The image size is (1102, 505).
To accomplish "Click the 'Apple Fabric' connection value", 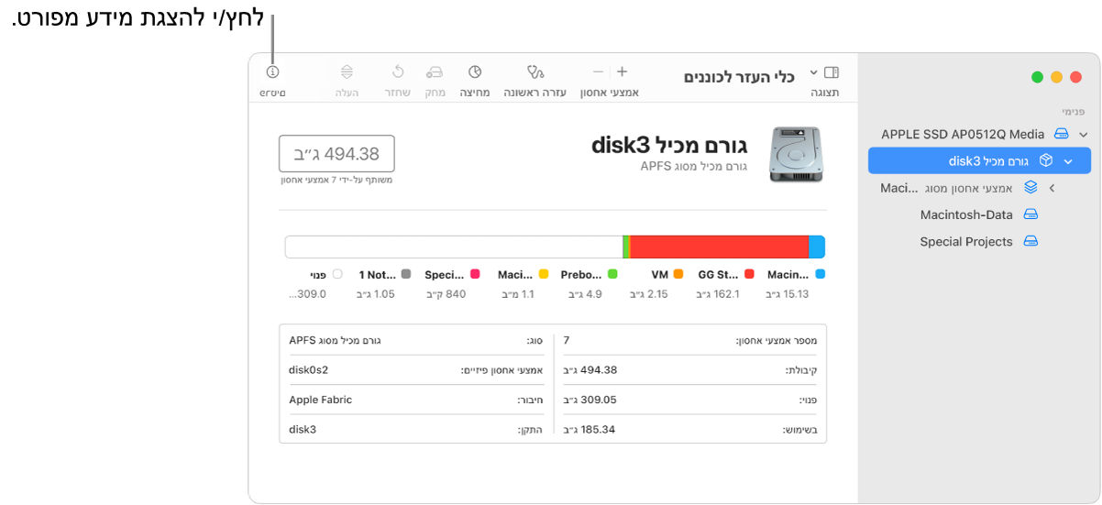I will (320, 400).
